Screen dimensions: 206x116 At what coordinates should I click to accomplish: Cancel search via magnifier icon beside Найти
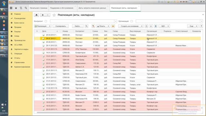87,26
